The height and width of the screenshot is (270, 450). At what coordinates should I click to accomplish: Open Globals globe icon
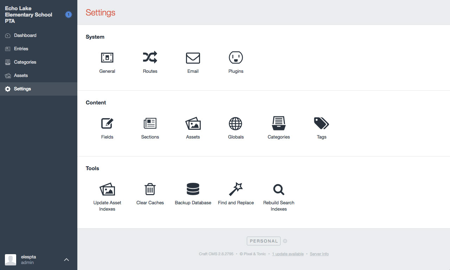click(236, 124)
